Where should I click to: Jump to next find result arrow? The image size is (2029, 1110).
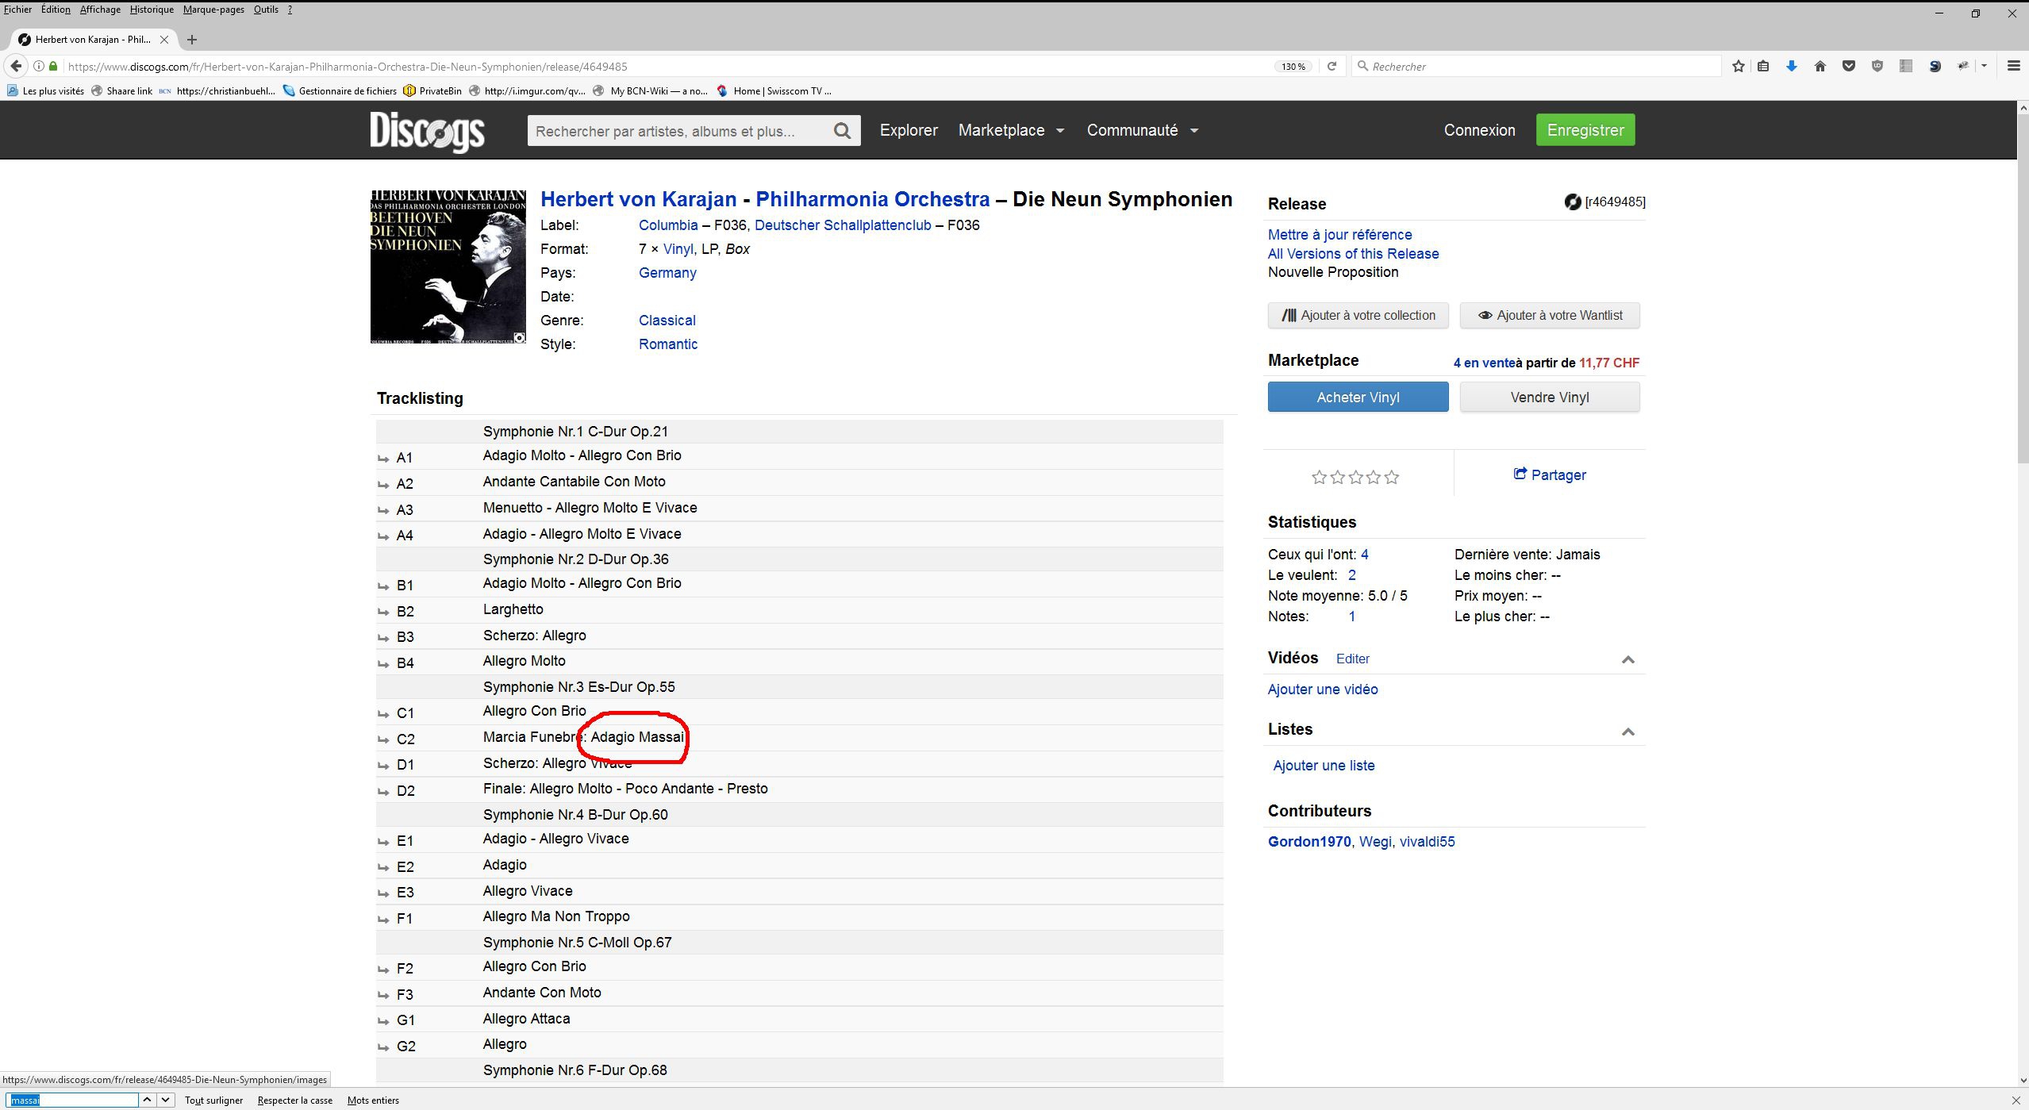coord(165,1100)
